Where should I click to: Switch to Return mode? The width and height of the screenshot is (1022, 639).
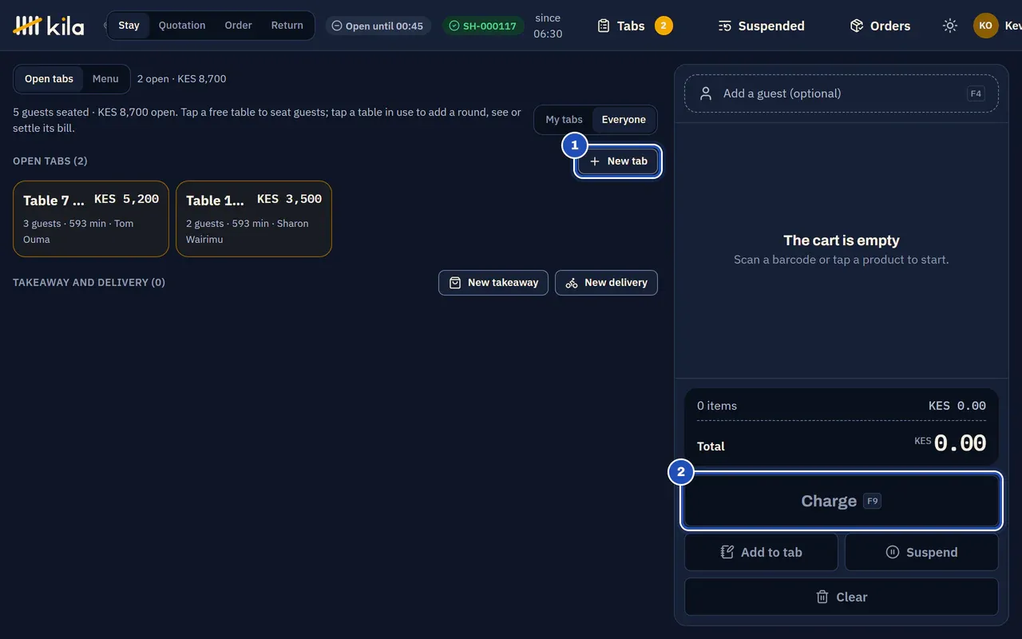coord(287,26)
